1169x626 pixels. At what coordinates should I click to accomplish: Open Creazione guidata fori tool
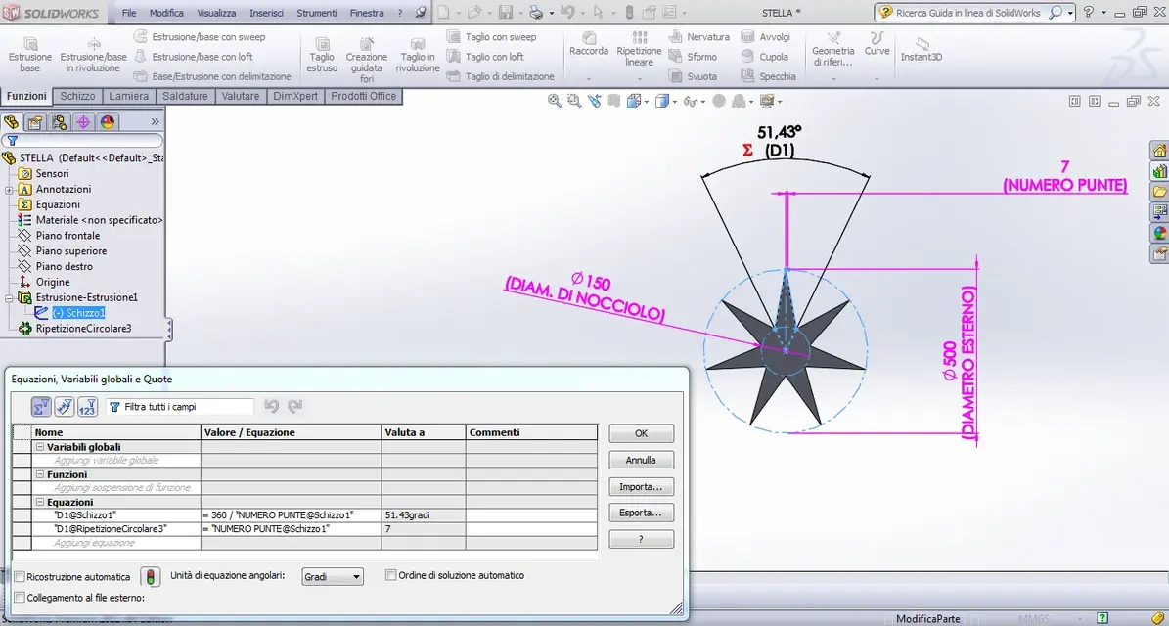pyautogui.click(x=366, y=60)
